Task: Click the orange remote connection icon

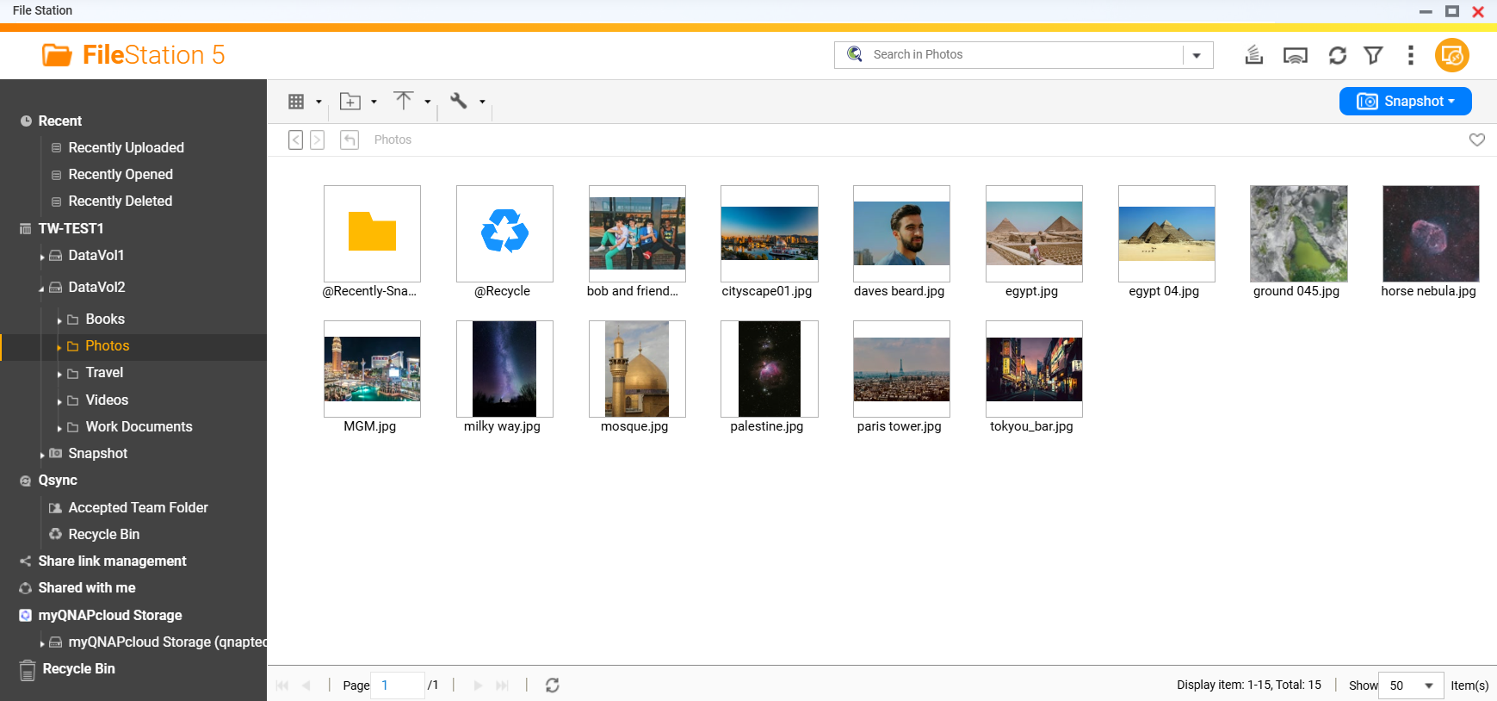Action: click(x=1452, y=55)
